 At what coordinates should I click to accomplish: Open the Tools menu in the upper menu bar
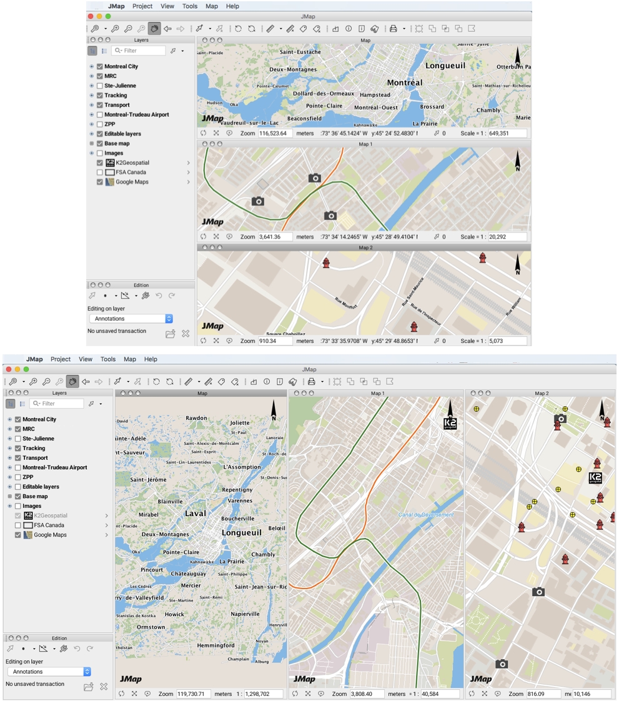190,6
